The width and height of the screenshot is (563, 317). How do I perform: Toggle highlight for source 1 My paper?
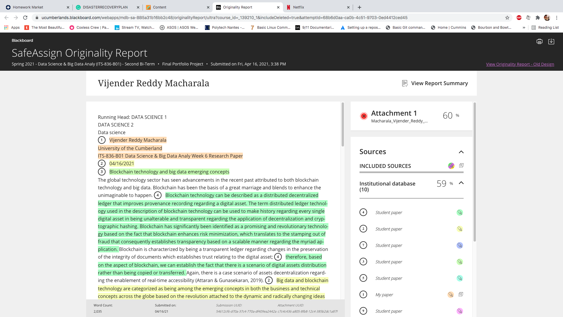(451, 295)
